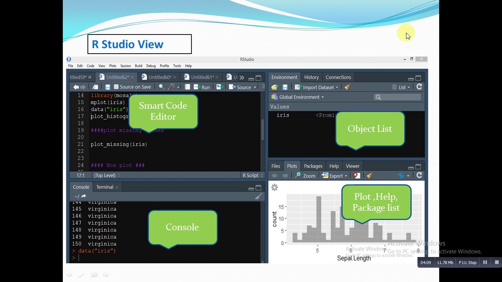Switch to the Files tab
This screenshot has height=282, width=502.
pos(276,166)
